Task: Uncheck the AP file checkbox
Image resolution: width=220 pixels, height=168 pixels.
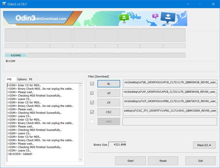Action: pos(92,93)
